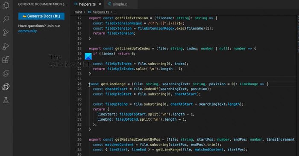Open the Search magnifier in activity bar

pyautogui.click(x=6, y=19)
